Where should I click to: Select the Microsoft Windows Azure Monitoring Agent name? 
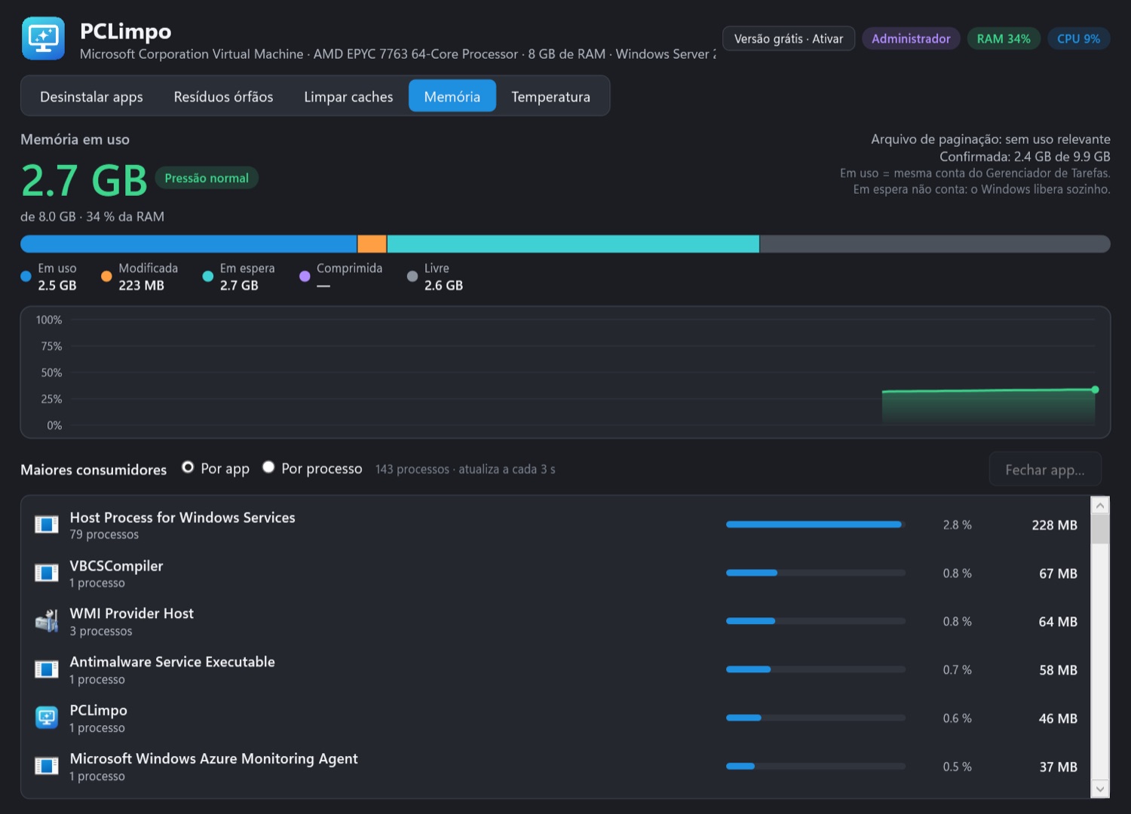(214, 758)
